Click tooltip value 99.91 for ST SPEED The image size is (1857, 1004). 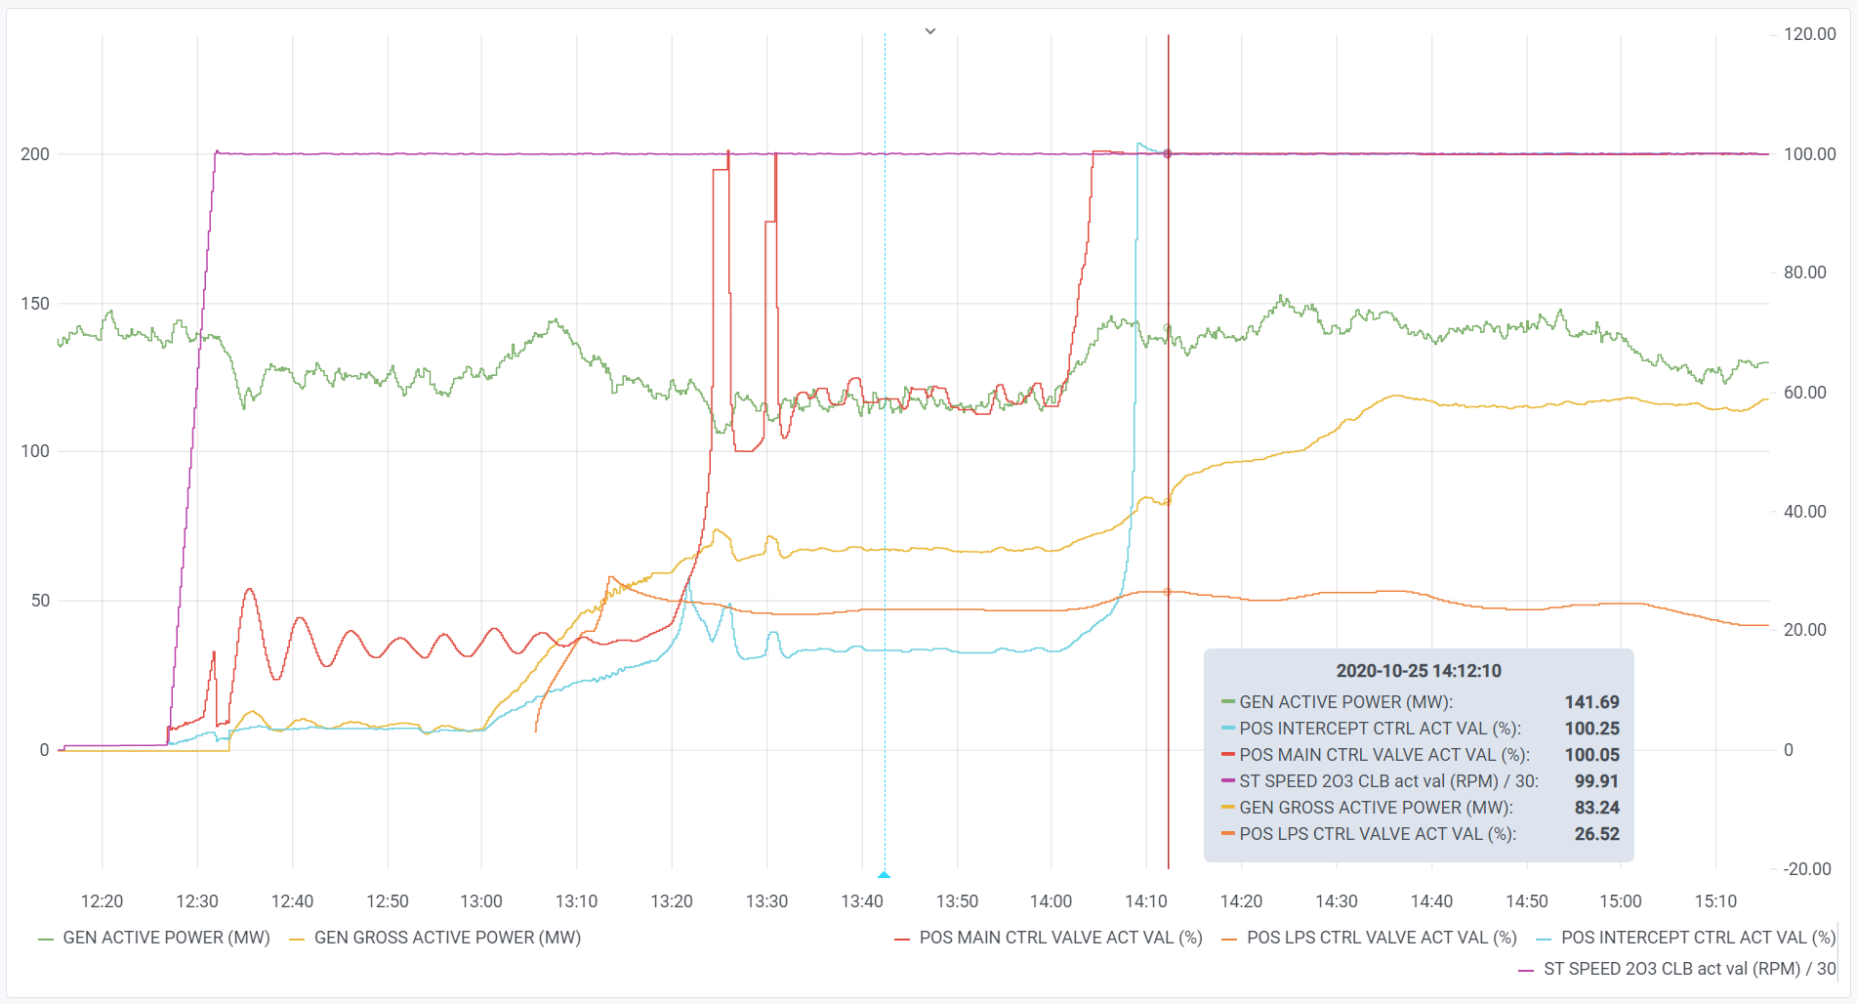1596,781
